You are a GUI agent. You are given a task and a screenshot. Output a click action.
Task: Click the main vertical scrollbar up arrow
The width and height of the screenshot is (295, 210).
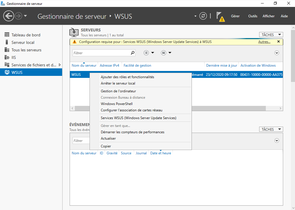click(293, 28)
